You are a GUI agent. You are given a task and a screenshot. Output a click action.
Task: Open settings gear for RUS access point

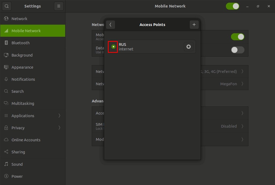coord(189,47)
